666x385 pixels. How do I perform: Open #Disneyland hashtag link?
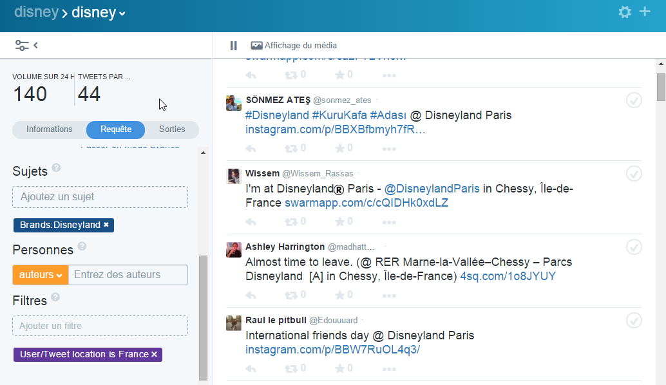pyautogui.click(x=277, y=115)
